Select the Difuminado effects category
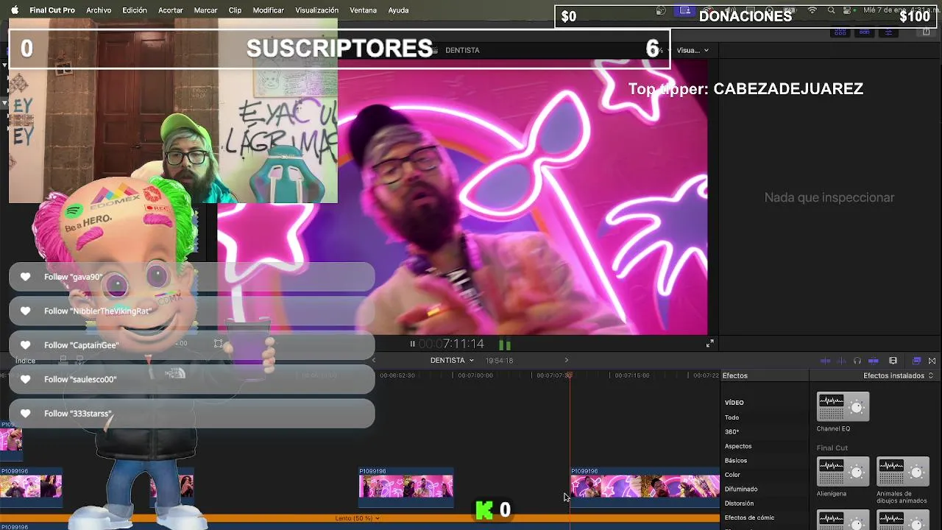 click(x=741, y=489)
